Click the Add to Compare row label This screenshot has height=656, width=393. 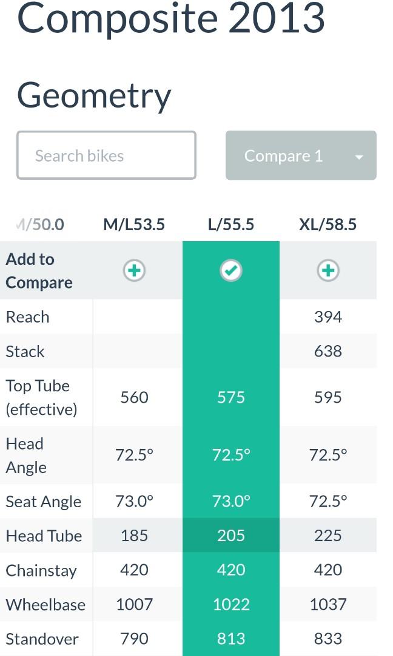point(39,271)
